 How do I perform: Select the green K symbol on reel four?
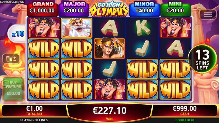(142, 28)
